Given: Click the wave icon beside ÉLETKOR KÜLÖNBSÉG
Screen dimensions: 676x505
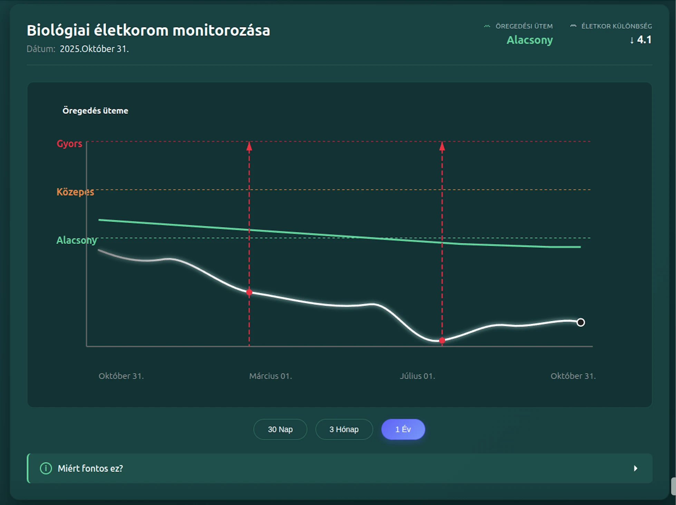Looking at the screenshot, I should [573, 26].
